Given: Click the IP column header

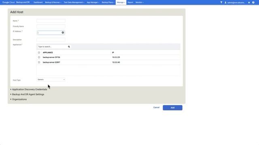Looking at the screenshot, I should pyautogui.click(x=113, y=52).
